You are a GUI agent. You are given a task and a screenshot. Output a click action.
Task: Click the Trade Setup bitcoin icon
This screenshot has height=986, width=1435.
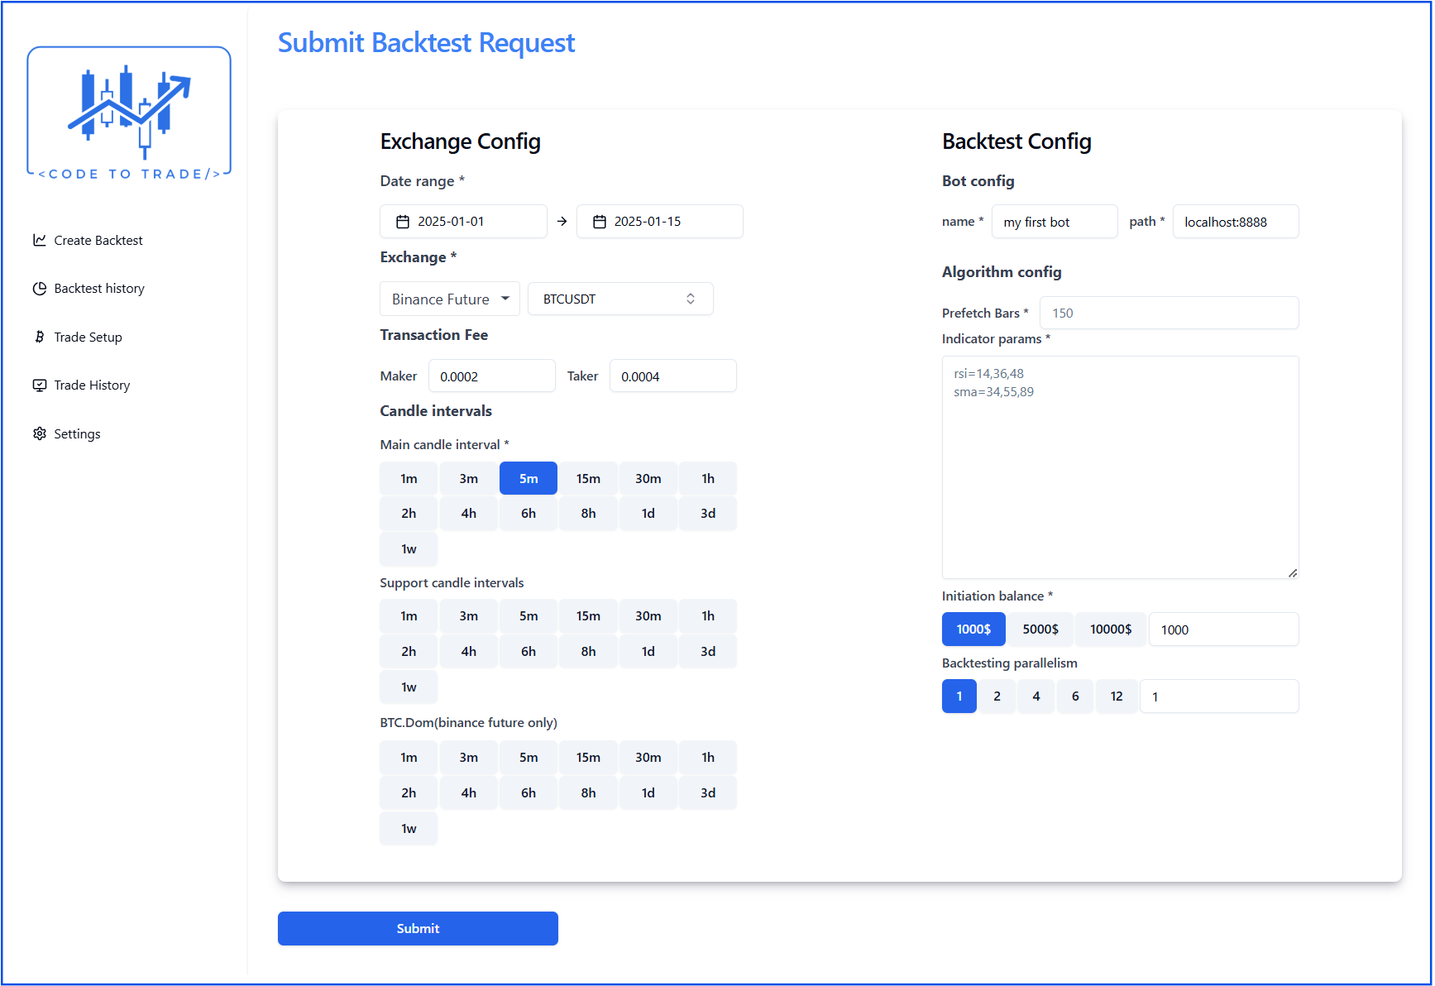(x=39, y=337)
